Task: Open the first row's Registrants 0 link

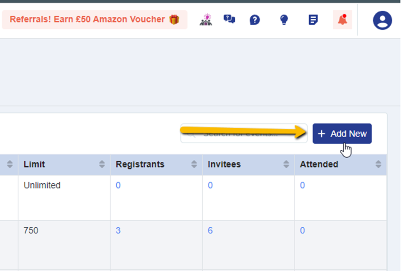Action: [118, 185]
